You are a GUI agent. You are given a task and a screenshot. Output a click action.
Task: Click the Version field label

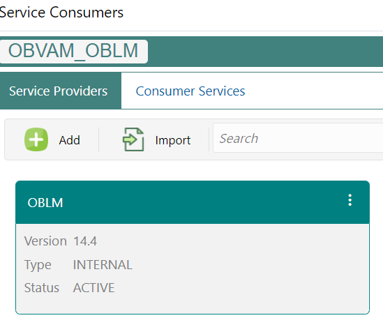click(45, 241)
